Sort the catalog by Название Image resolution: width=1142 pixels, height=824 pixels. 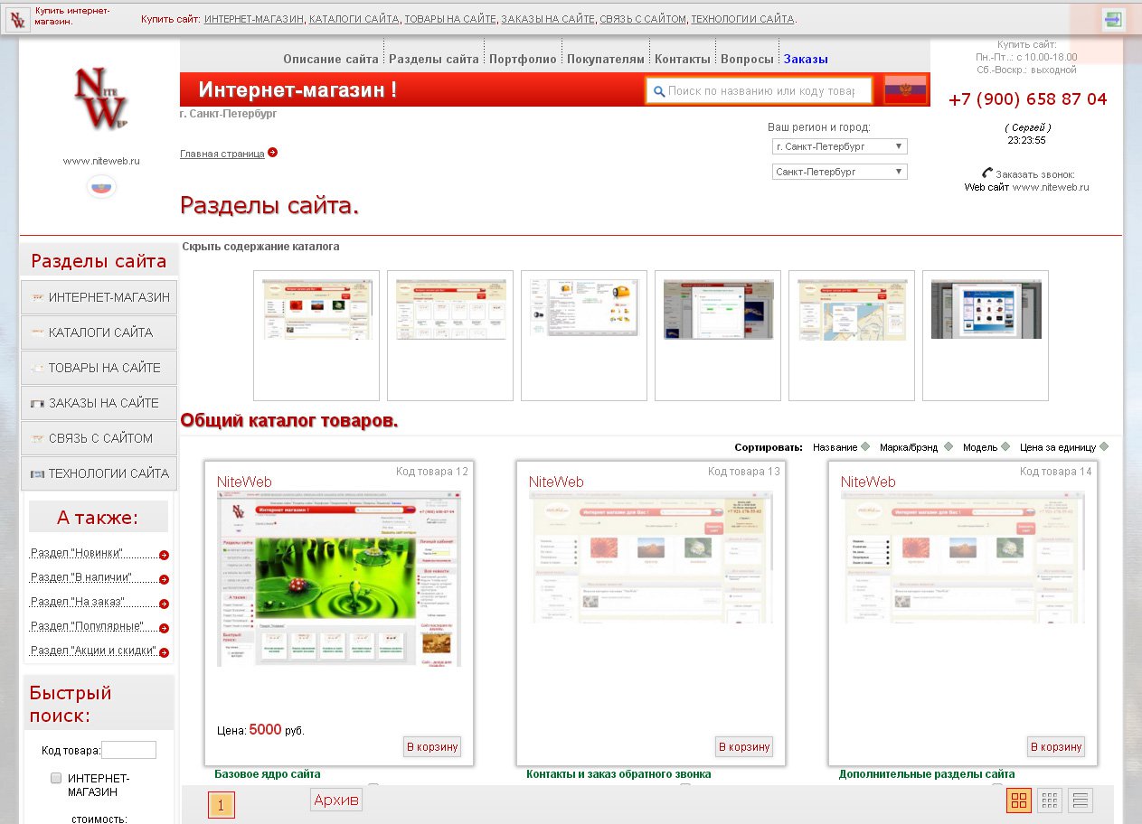coord(835,447)
